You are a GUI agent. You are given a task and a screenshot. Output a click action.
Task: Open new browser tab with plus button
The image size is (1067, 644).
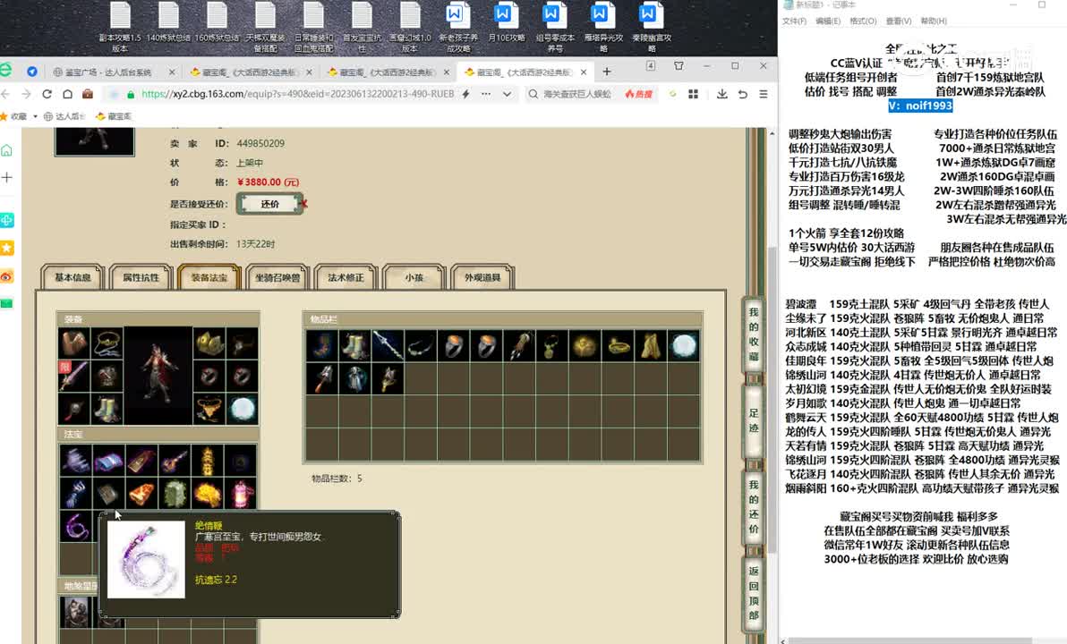[606, 72]
